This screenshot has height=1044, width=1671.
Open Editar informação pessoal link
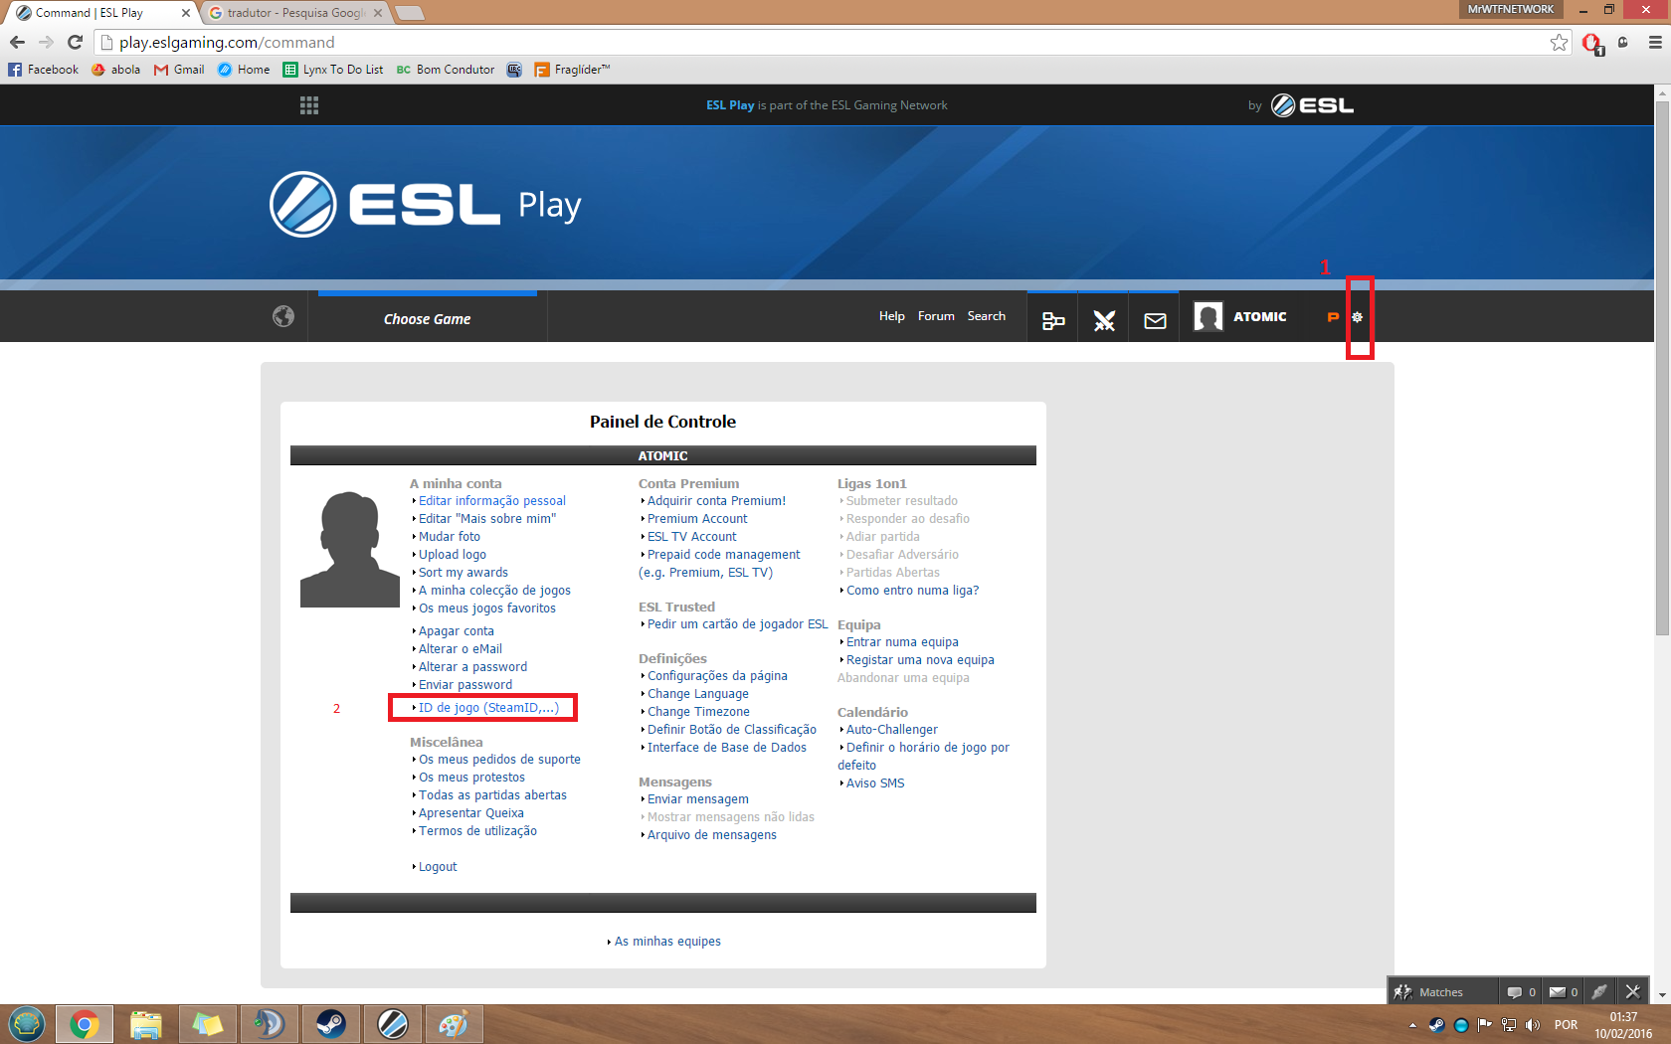click(x=492, y=501)
